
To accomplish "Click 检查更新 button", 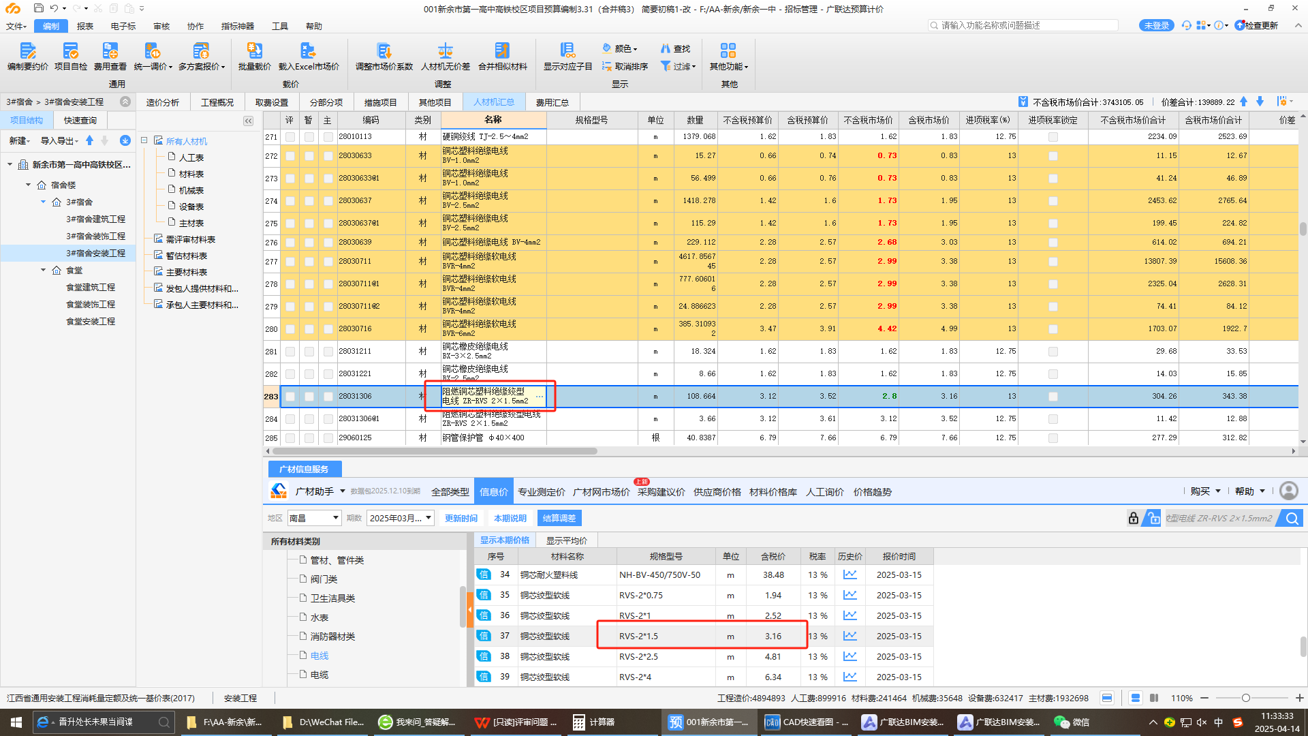I will 1257,25.
